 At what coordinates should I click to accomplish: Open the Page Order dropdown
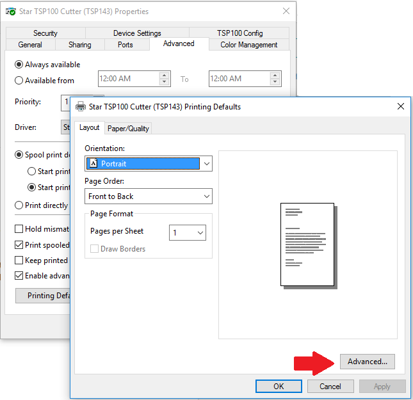[x=149, y=196]
